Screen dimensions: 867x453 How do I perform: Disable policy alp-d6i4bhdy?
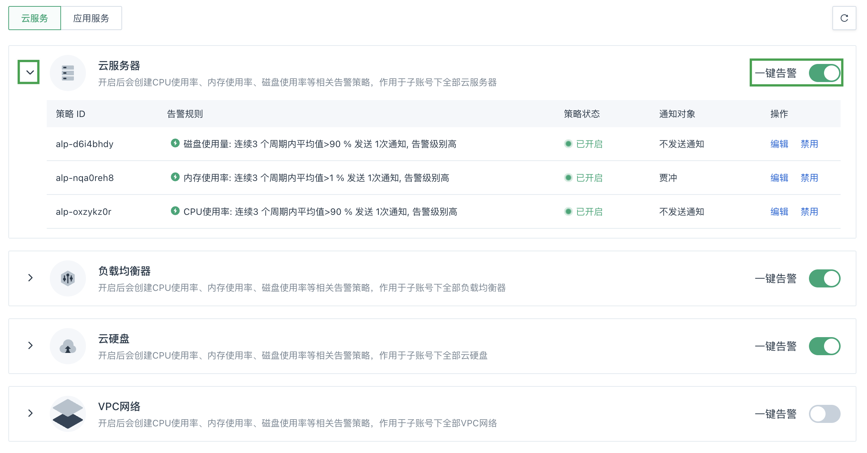(x=809, y=144)
